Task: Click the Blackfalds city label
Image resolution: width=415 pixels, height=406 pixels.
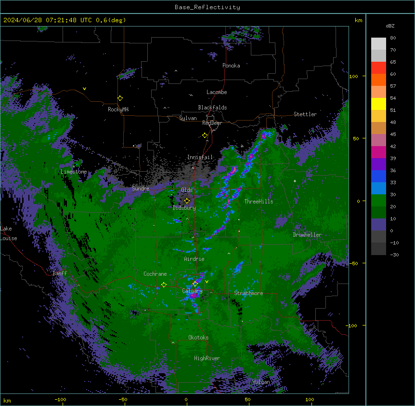Action: coord(212,108)
